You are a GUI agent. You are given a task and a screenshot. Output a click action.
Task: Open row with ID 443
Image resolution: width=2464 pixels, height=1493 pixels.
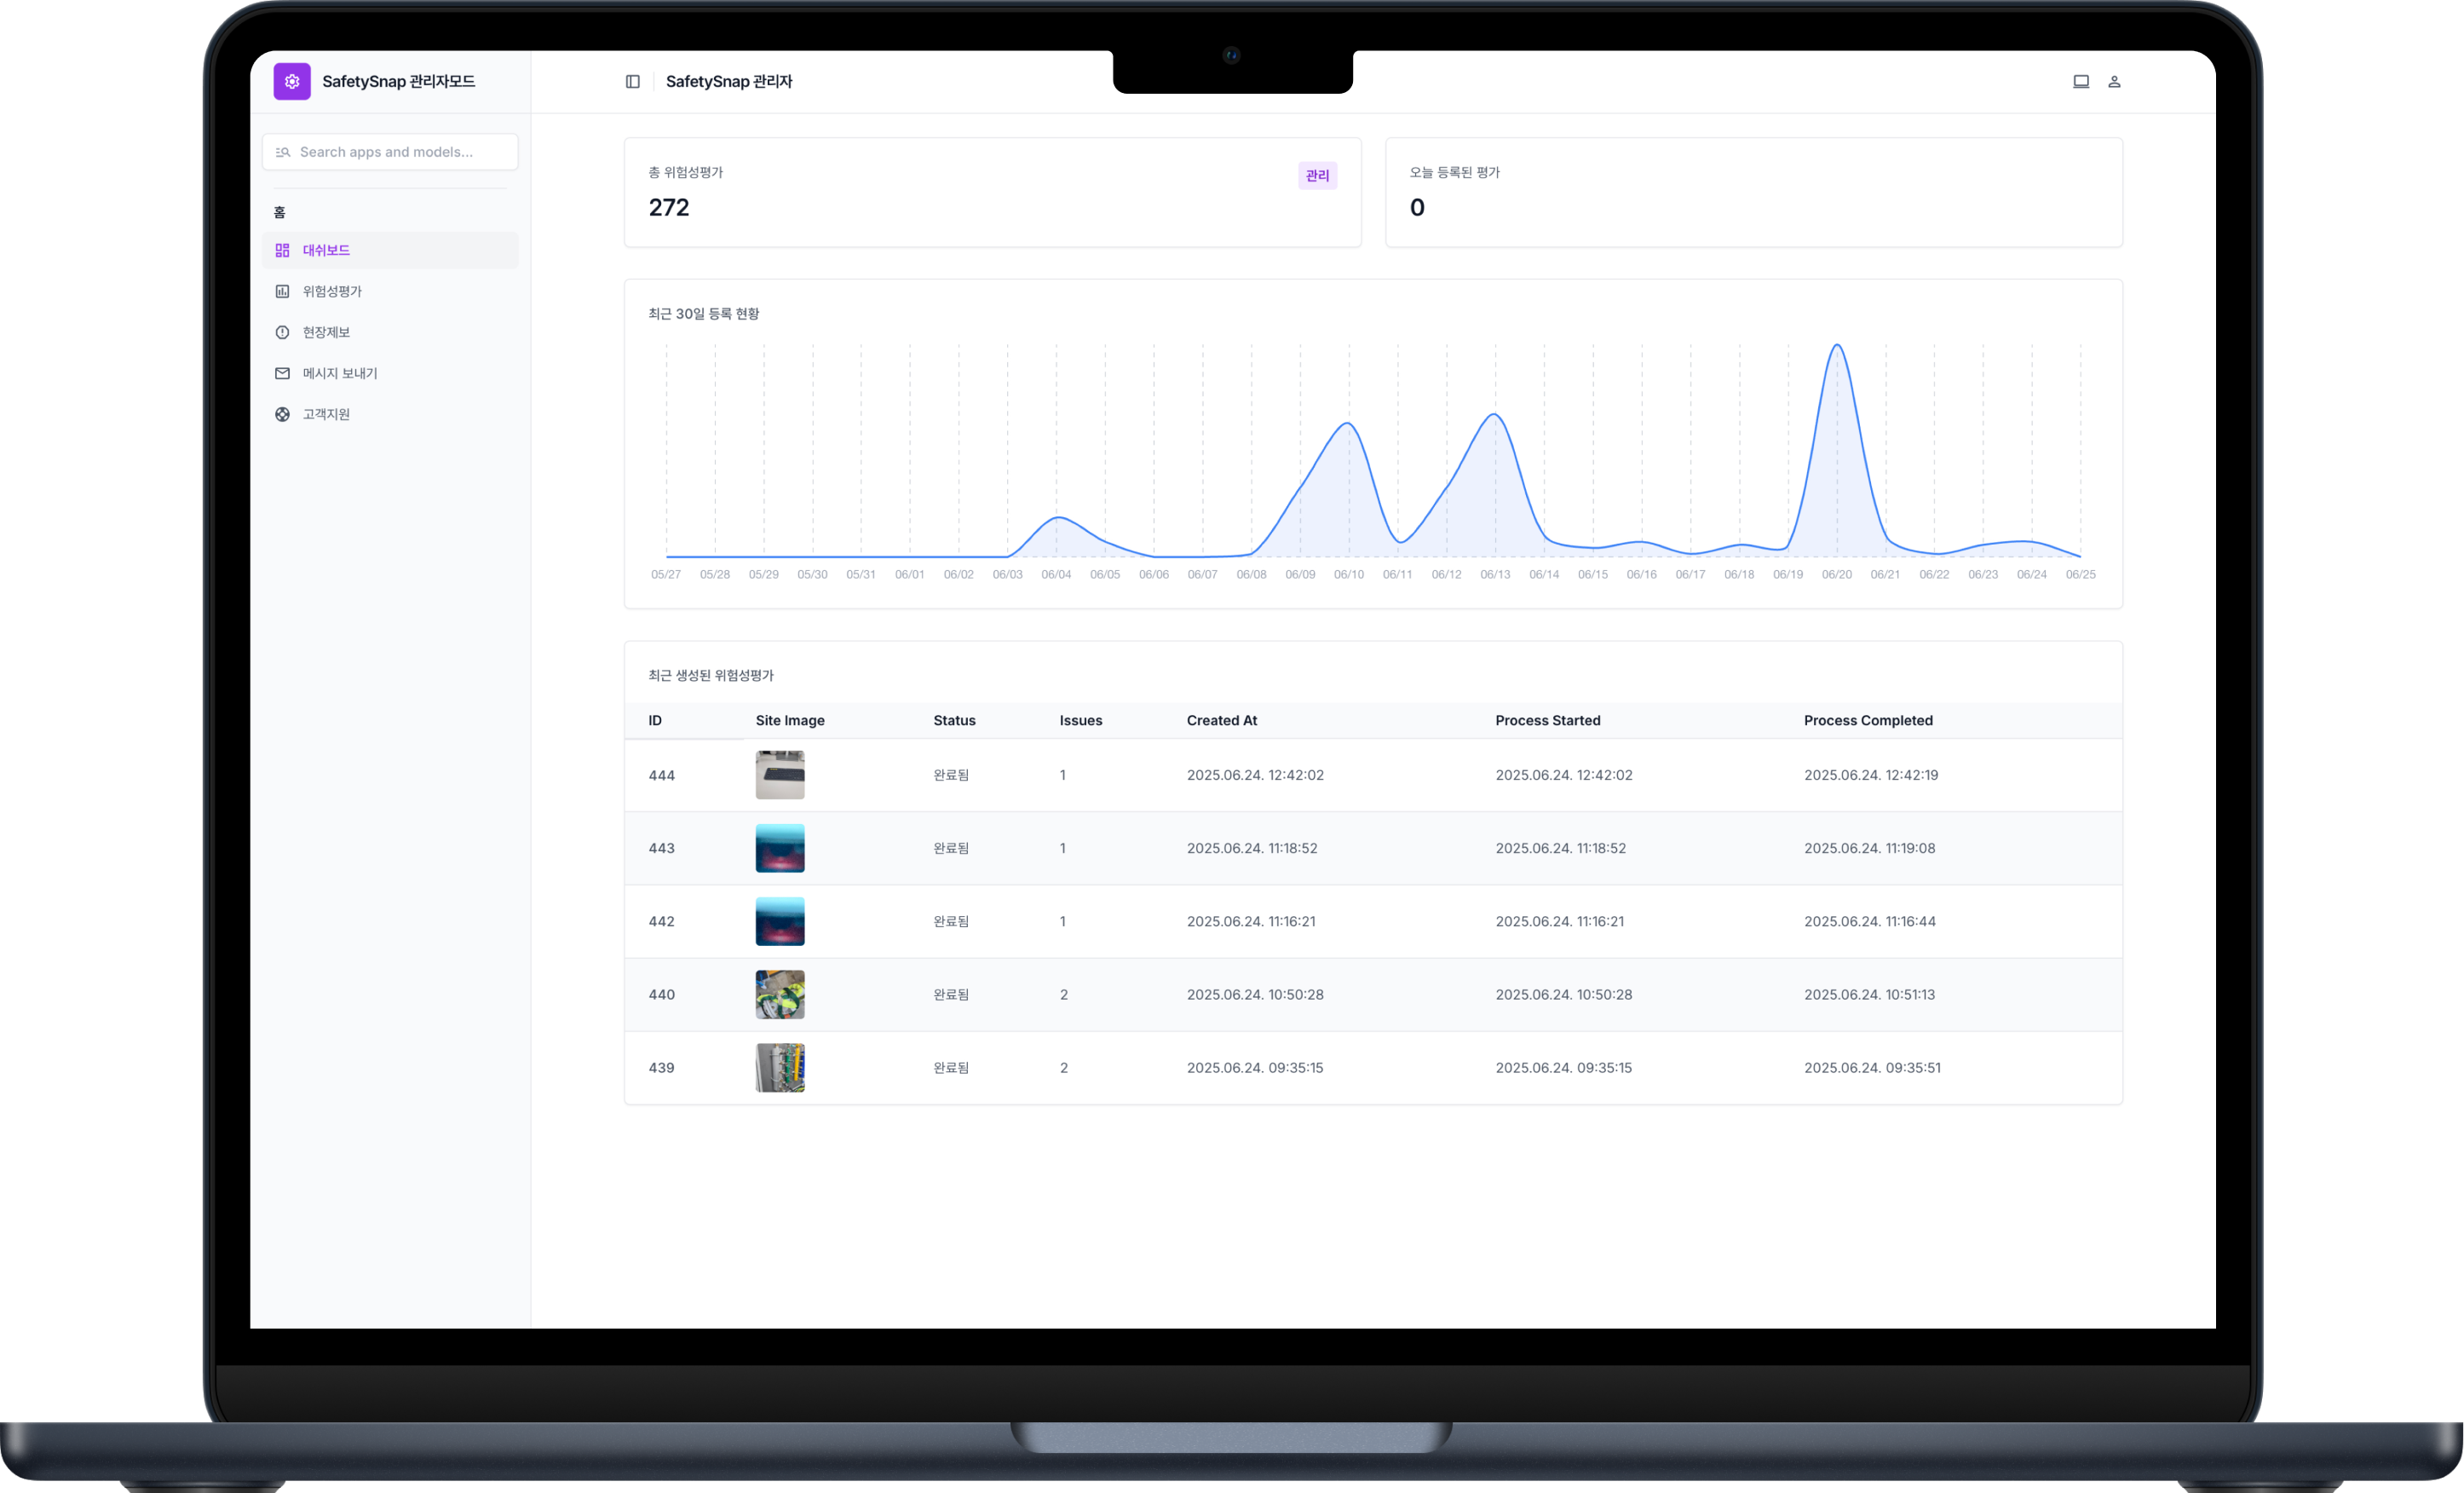(661, 848)
